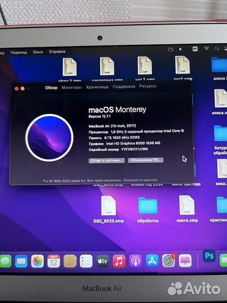Select the DSC_9023.xmp file
Viewport: 227px width, 303px height.
pyautogui.click(x=109, y=209)
